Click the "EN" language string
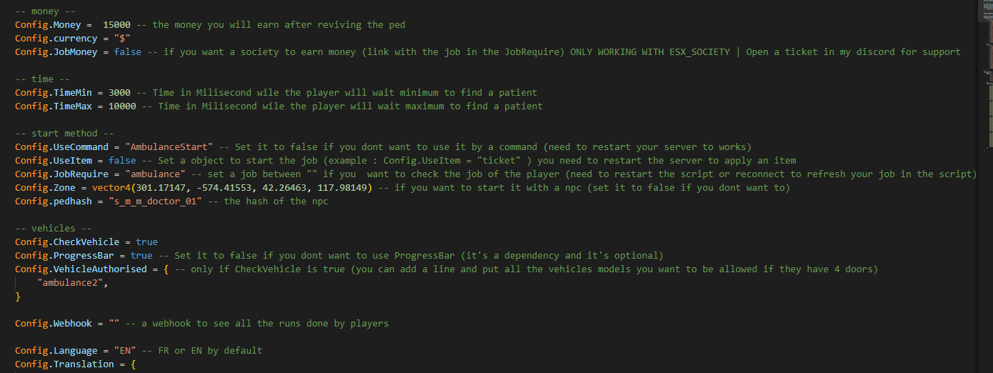This screenshot has width=993, height=373. point(124,351)
